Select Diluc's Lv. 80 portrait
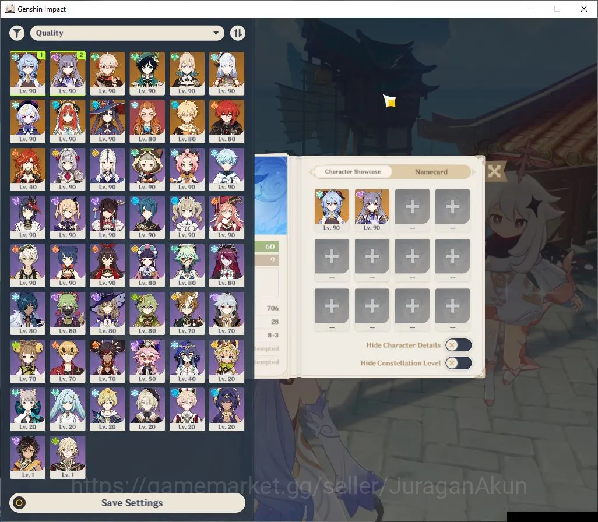The height and width of the screenshot is (522, 598). [227, 122]
